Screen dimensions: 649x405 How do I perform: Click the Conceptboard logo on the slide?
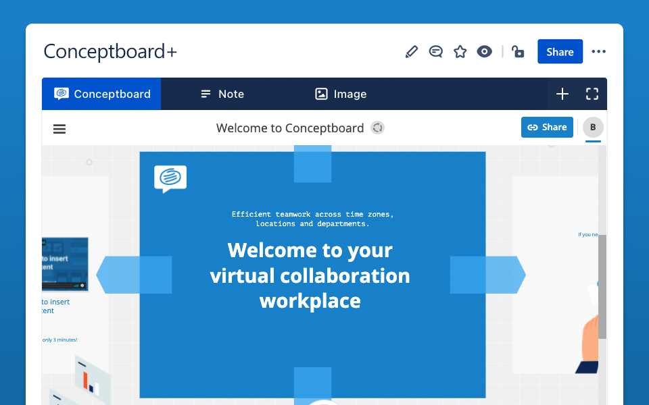click(x=170, y=178)
